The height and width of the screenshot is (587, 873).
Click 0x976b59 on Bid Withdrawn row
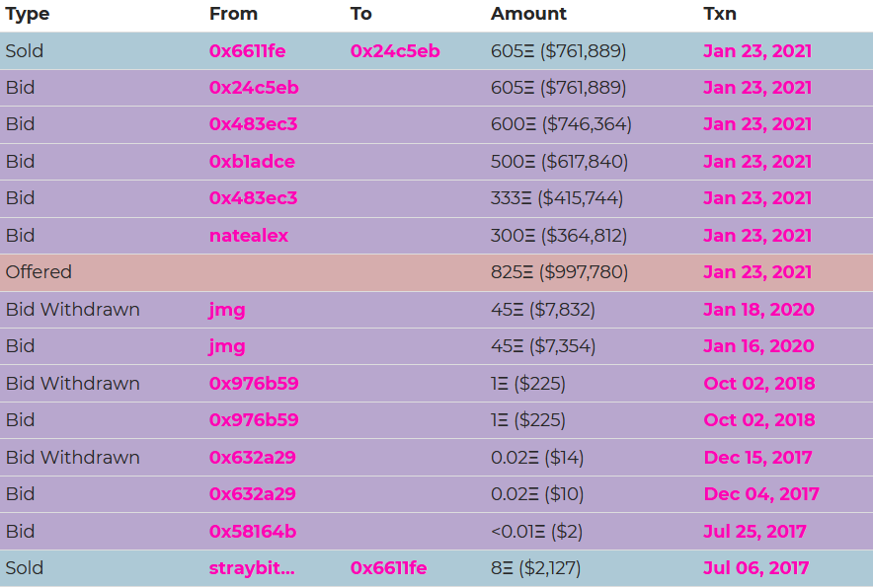coord(254,384)
